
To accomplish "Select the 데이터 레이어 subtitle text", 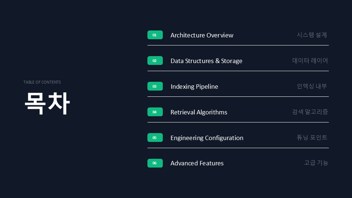I will (310, 61).
